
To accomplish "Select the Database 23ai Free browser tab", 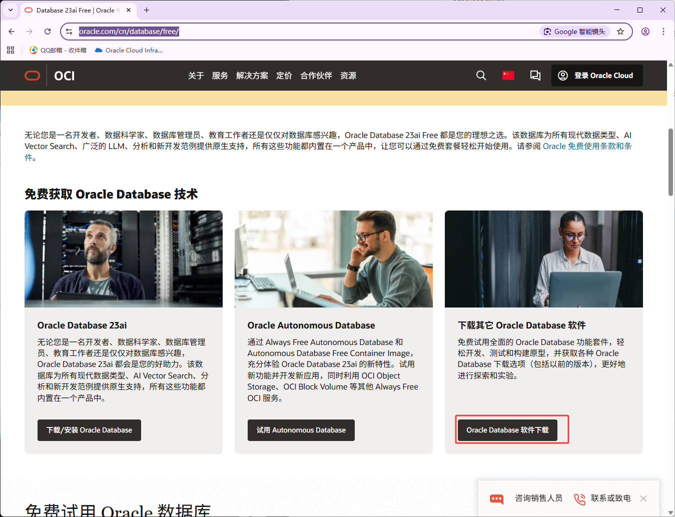I will click(78, 10).
